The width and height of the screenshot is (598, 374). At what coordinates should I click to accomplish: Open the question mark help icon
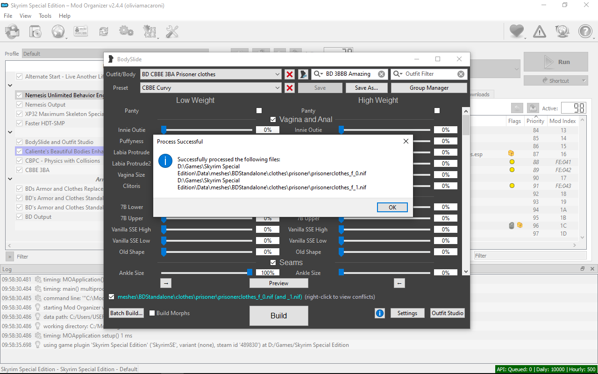585,31
